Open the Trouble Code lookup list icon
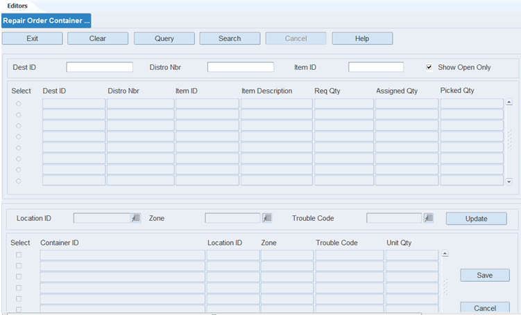Screen dimensions: 521x315 [429, 218]
